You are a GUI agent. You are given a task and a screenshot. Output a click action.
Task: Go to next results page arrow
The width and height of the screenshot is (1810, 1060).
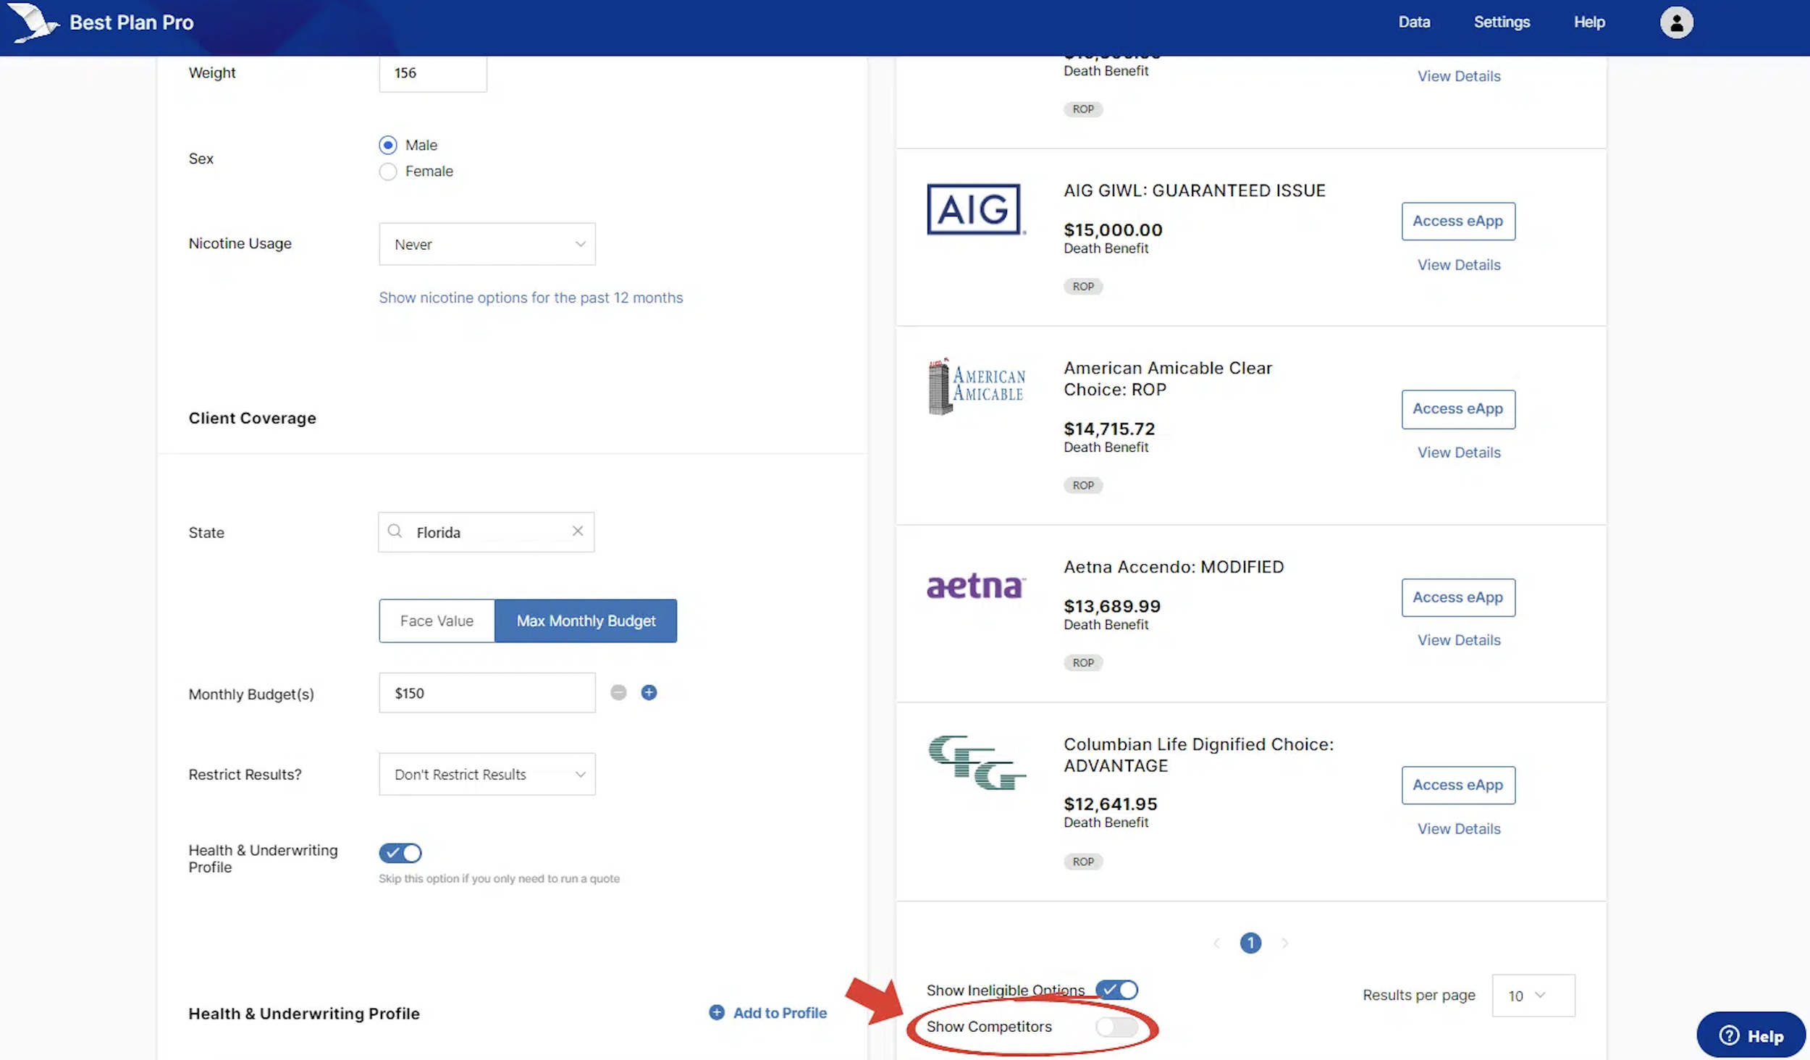pyautogui.click(x=1284, y=943)
